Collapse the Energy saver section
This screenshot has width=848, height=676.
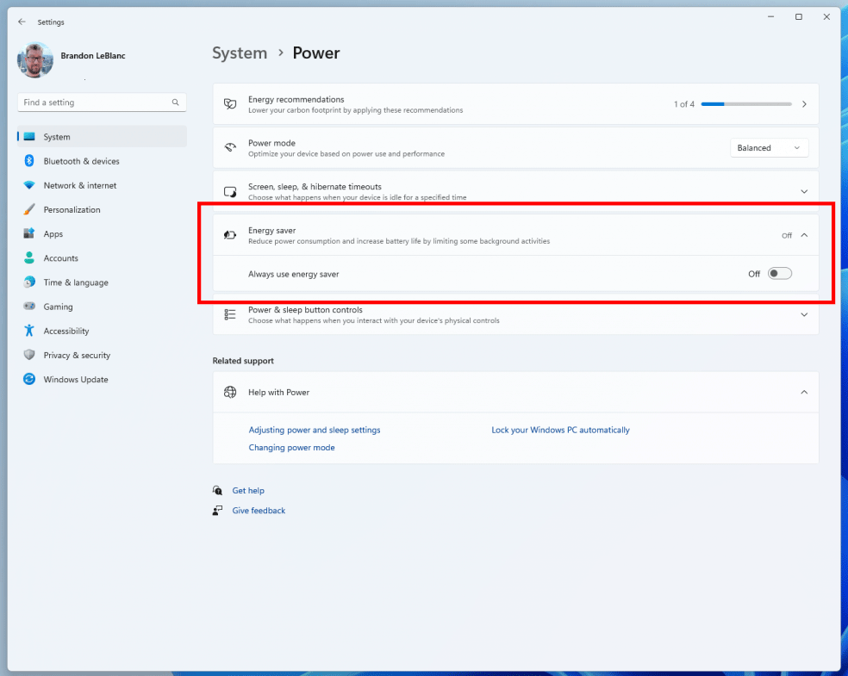[x=804, y=234]
